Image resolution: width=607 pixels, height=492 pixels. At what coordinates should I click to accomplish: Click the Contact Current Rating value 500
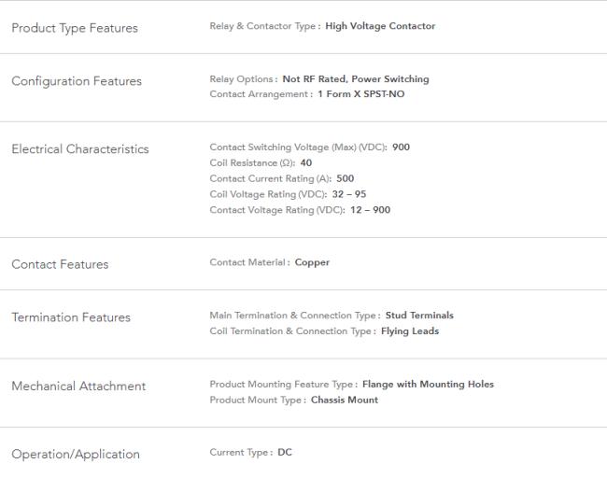(346, 178)
